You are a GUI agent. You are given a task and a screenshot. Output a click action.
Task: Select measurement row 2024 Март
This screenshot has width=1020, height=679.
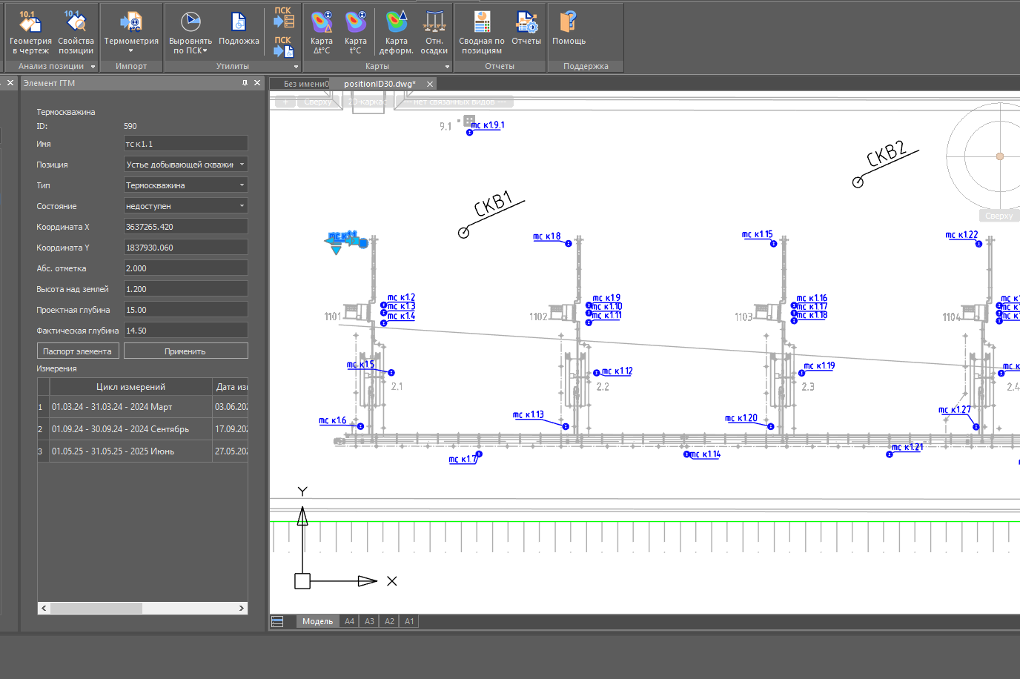click(x=142, y=407)
